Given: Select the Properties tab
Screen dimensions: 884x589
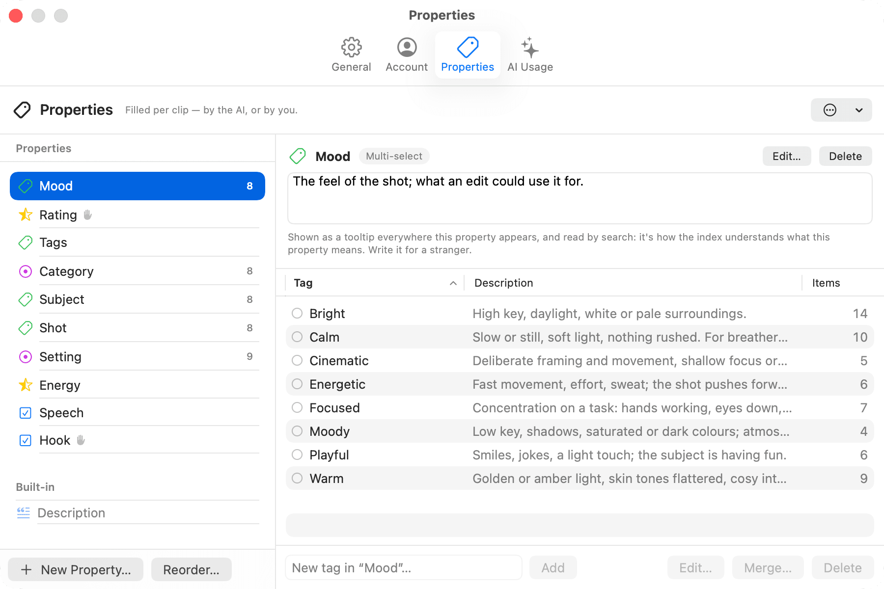Looking at the screenshot, I should point(468,55).
